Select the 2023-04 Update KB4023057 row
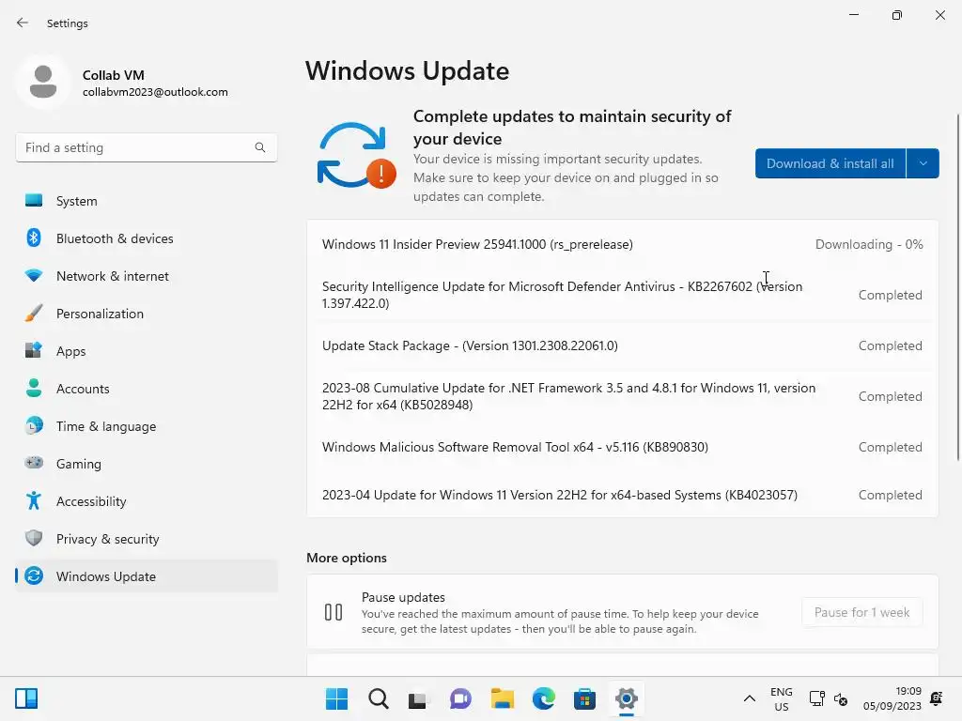This screenshot has height=721, width=962. coord(622,495)
